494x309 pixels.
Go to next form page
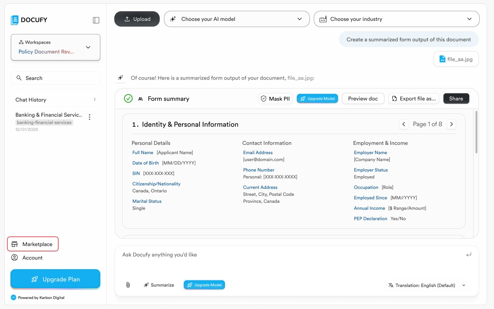pyautogui.click(x=452, y=124)
